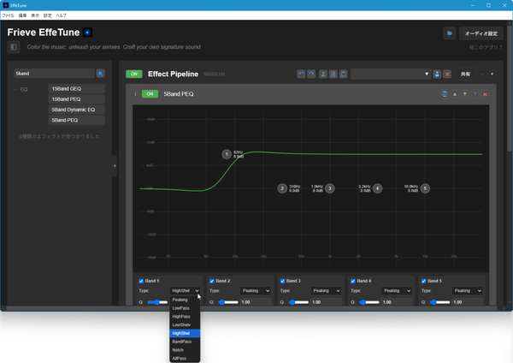Click the folder icon next to audio settings
513x363 pixels.
pos(450,33)
